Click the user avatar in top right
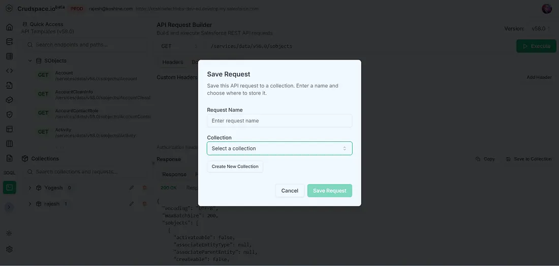Viewport: 559px width, 266px height. (x=547, y=9)
